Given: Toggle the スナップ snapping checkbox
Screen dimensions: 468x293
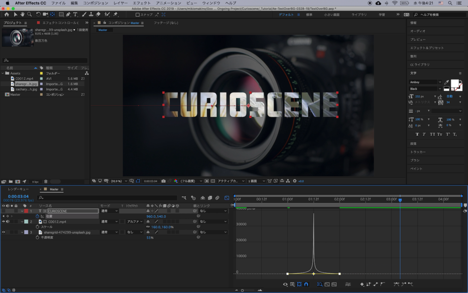Looking at the screenshot, I should [138, 15].
